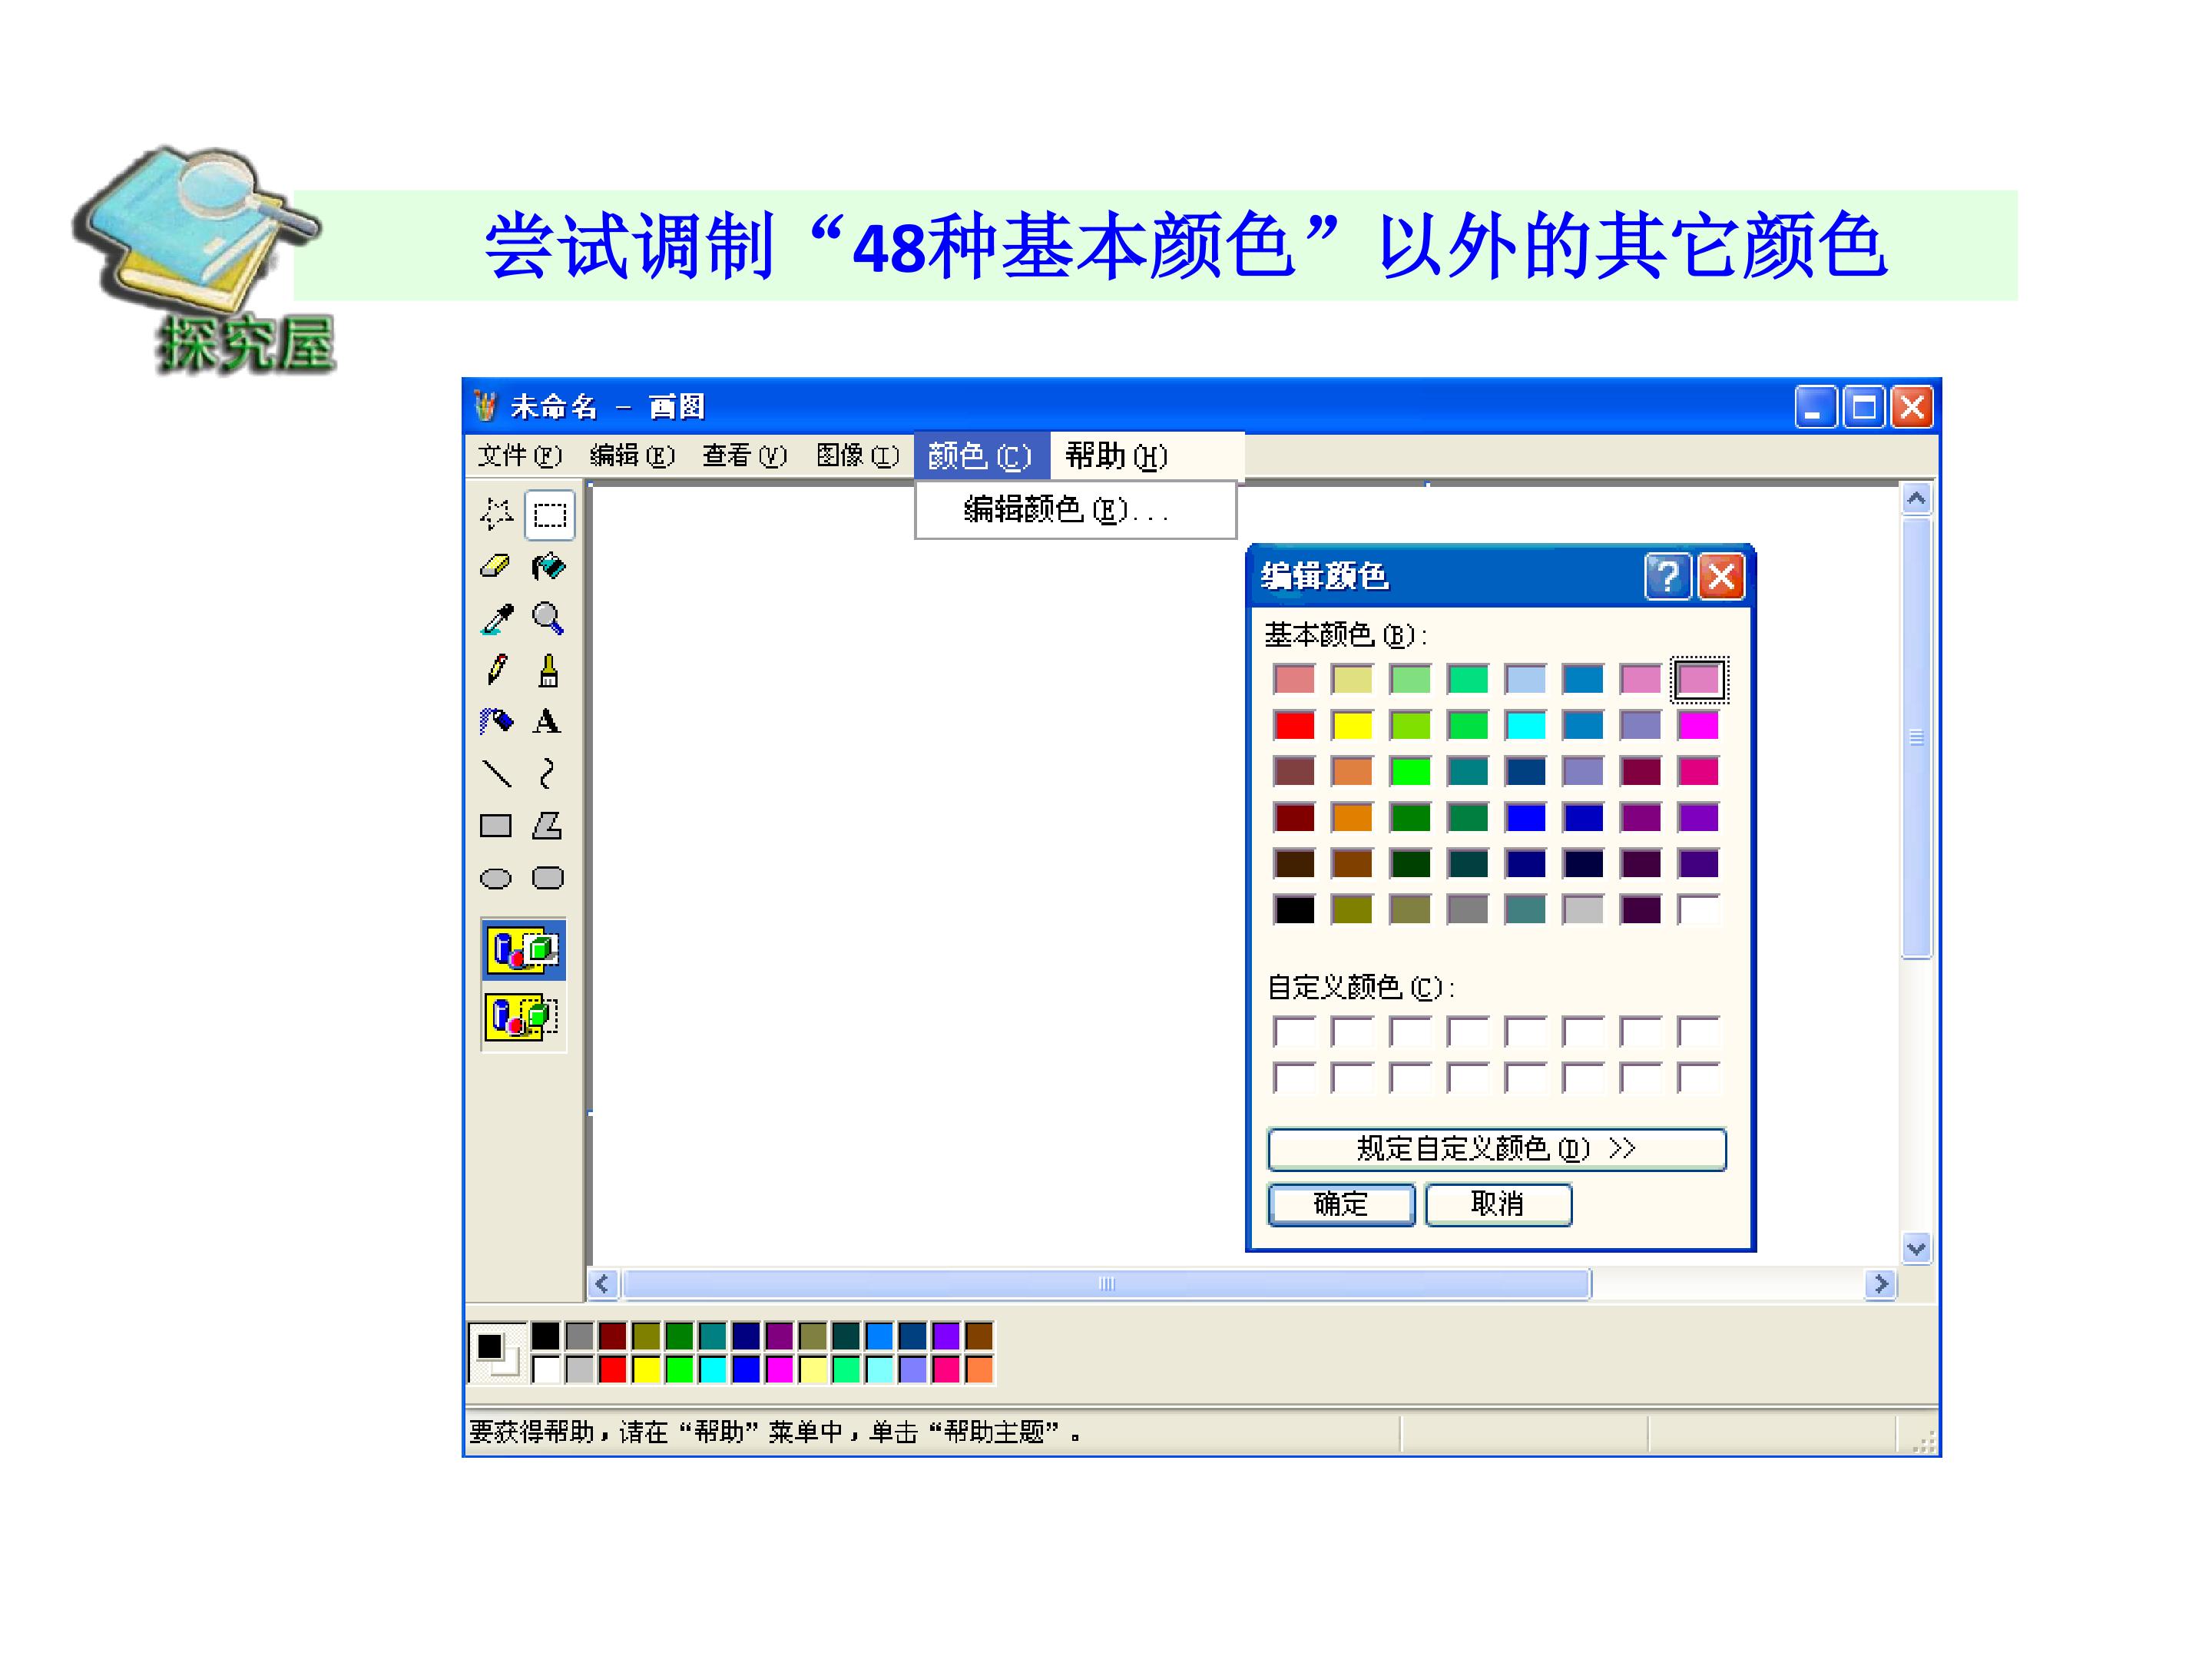Pick cyan swatch in basic colors grid
Viewport: 2212px width, 1659px height.
pos(1525,725)
